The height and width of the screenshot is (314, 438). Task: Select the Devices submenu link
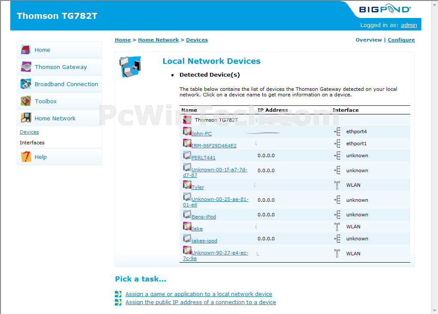[29, 132]
